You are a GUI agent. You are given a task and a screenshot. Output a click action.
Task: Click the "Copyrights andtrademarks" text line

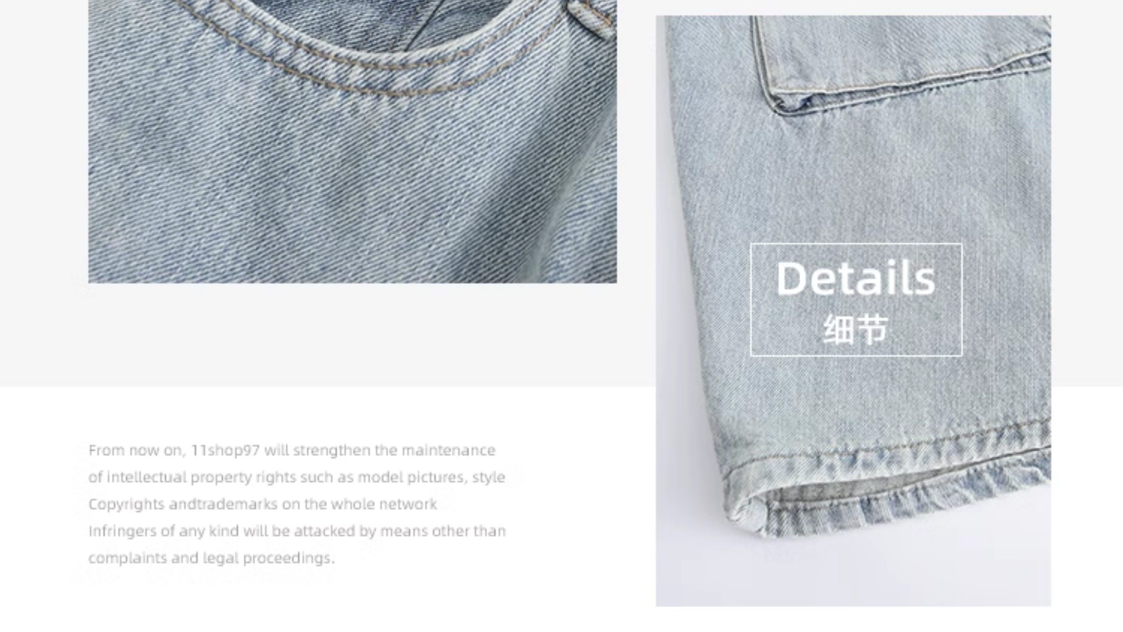pos(263,504)
